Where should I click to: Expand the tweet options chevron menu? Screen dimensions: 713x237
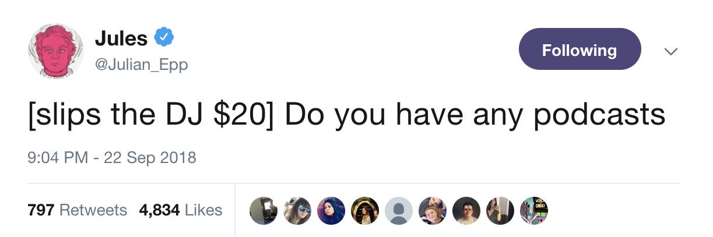pyautogui.click(x=671, y=52)
